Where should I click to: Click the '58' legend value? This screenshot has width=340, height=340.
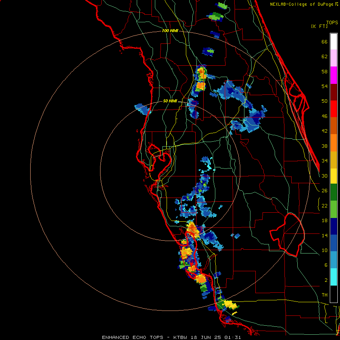(x=325, y=71)
